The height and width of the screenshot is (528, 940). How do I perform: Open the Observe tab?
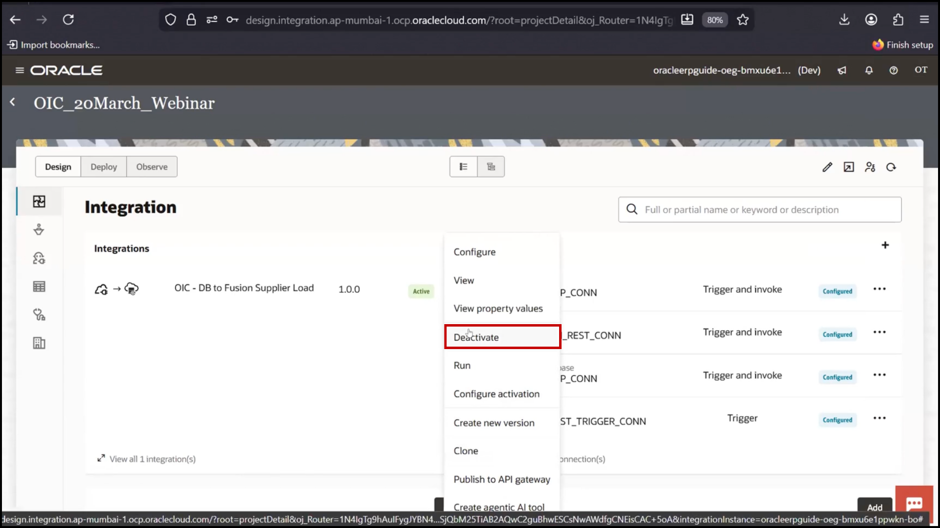point(152,167)
